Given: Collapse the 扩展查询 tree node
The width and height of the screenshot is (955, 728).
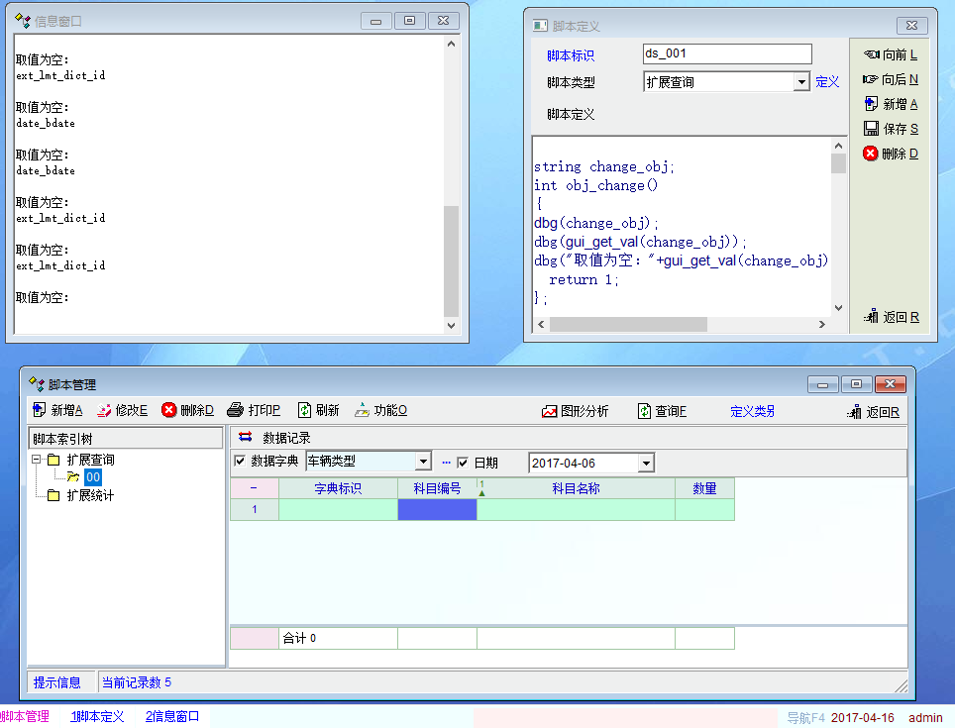Looking at the screenshot, I should click(x=37, y=460).
